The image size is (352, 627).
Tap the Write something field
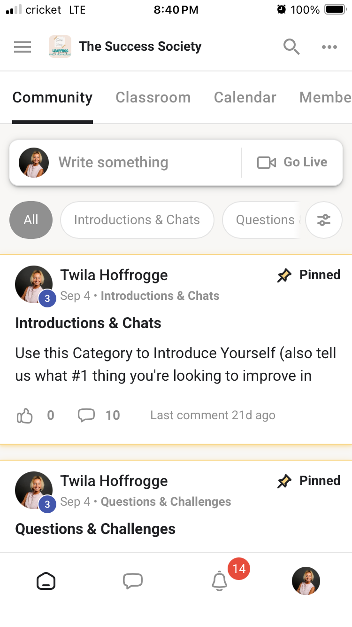[x=125, y=163]
